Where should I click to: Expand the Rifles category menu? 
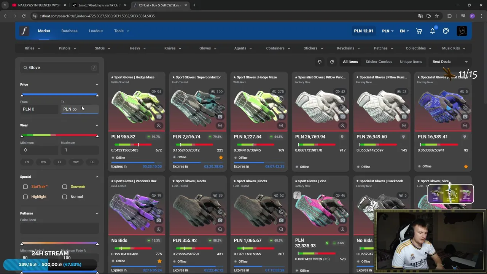point(32,48)
